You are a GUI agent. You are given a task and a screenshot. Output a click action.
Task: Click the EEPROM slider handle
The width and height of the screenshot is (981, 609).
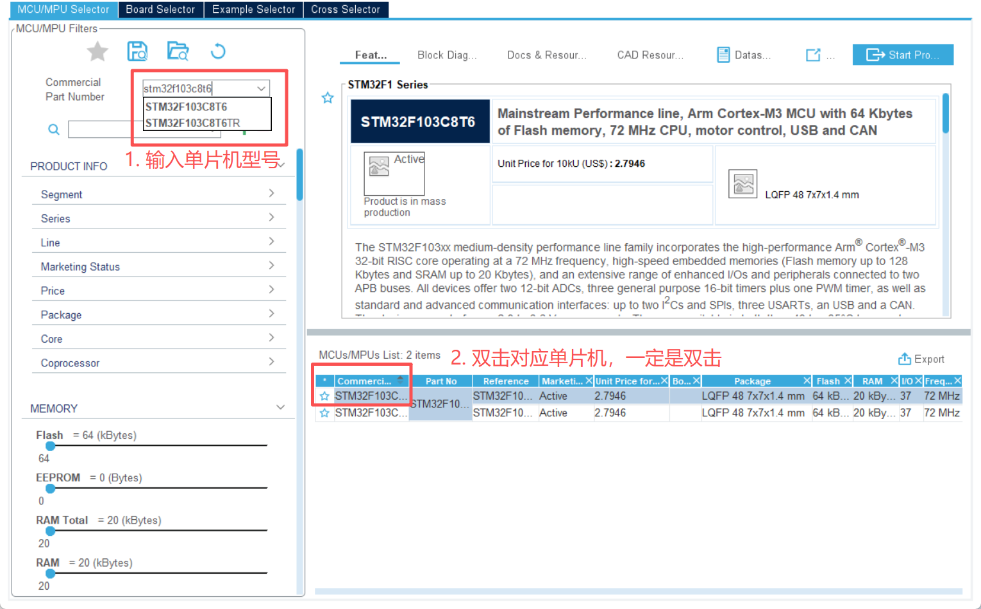pyautogui.click(x=51, y=488)
